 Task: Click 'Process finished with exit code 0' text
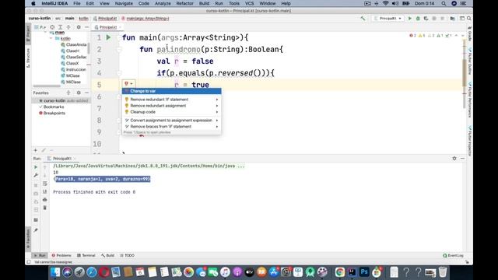coord(94,192)
